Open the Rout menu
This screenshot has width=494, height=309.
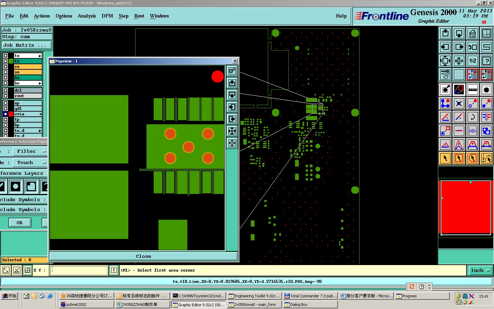139,16
